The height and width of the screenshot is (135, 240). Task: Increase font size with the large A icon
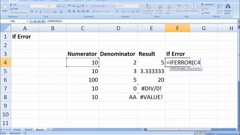pyautogui.click(x=58, y=6)
